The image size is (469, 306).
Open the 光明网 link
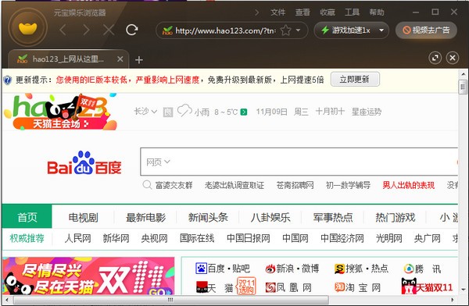(388, 238)
